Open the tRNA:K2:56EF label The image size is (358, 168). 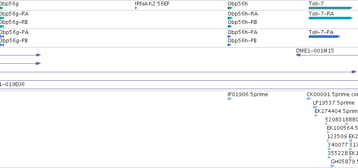click(x=152, y=4)
